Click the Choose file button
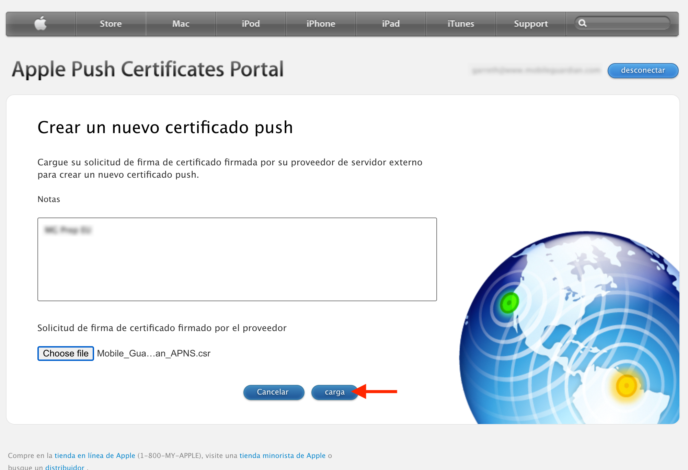This screenshot has width=688, height=470. coord(66,353)
